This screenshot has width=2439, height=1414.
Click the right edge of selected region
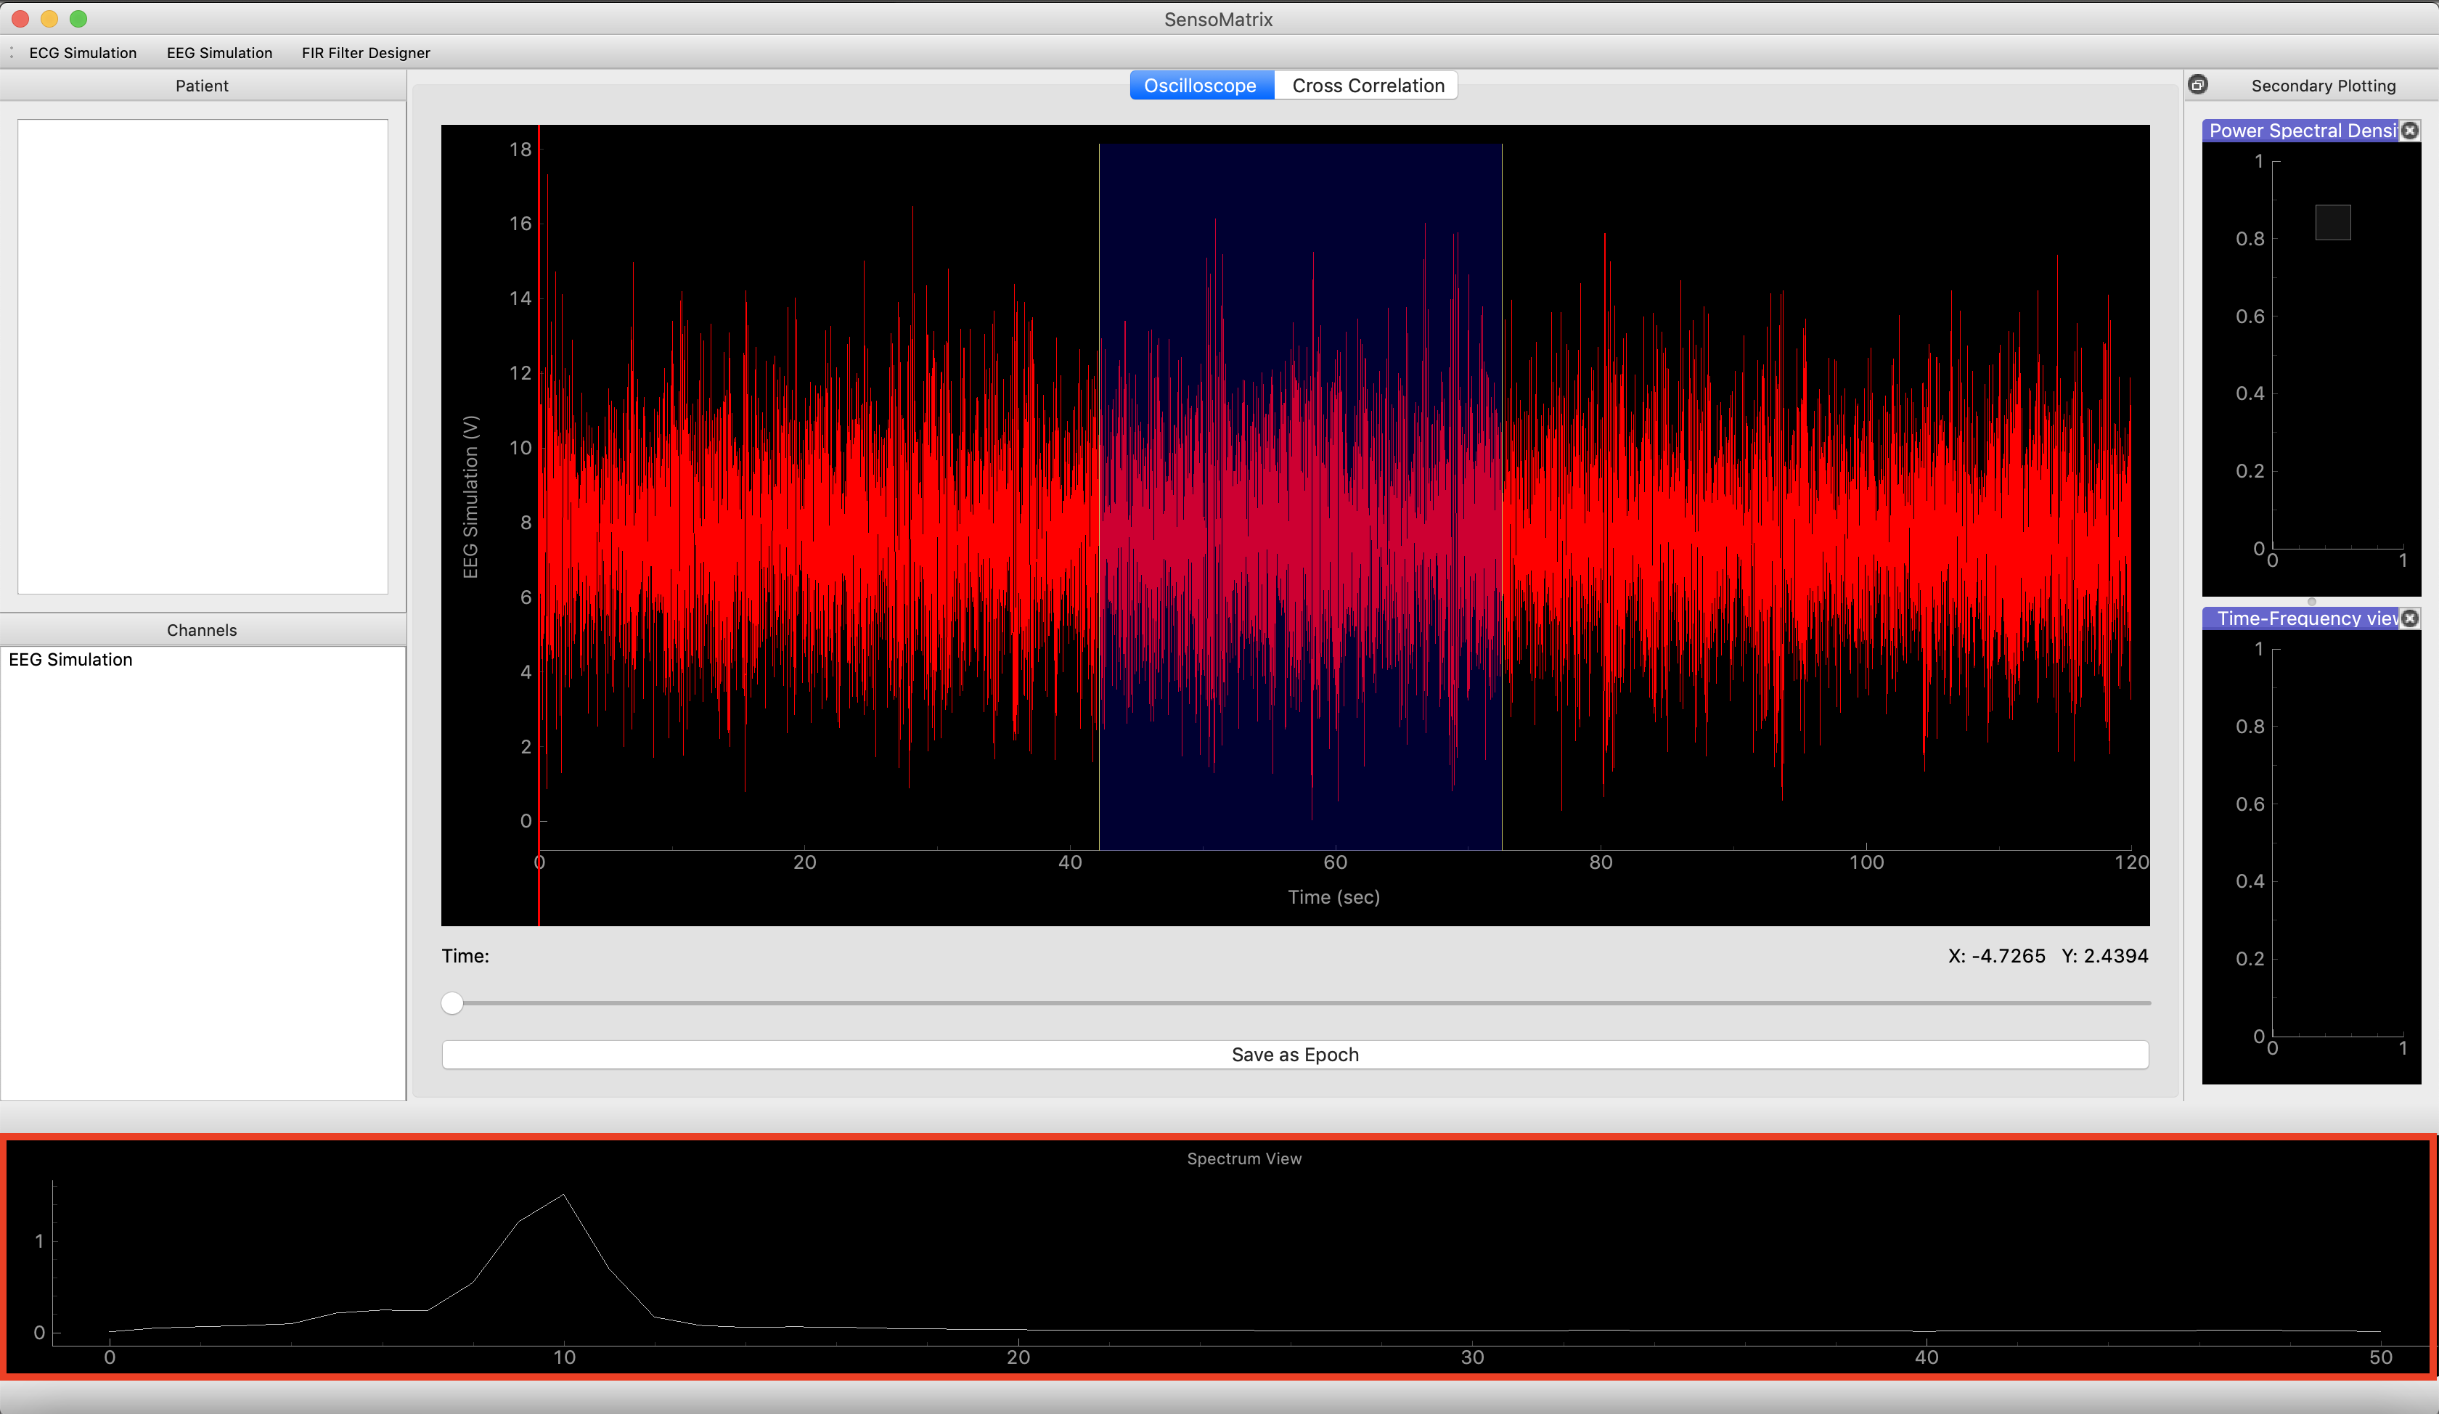coord(1502,496)
